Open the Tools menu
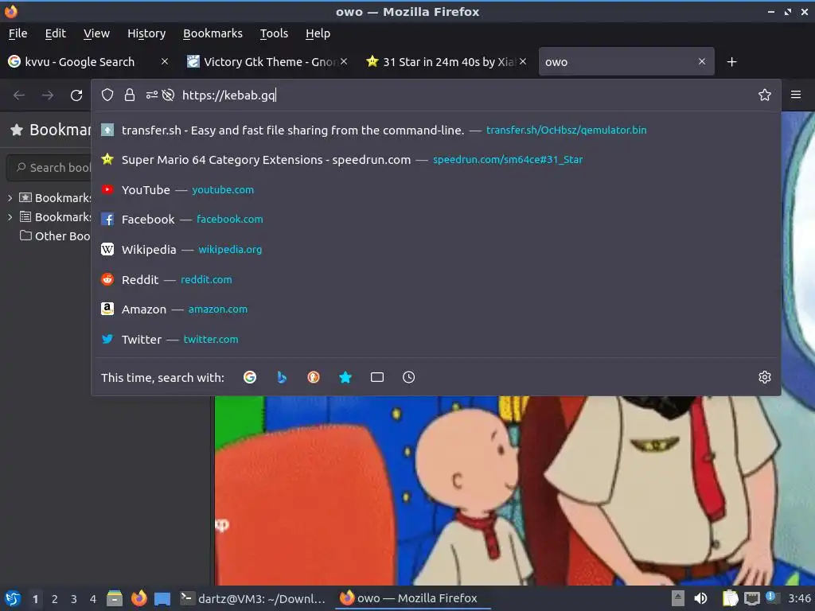815x611 pixels. 274,33
